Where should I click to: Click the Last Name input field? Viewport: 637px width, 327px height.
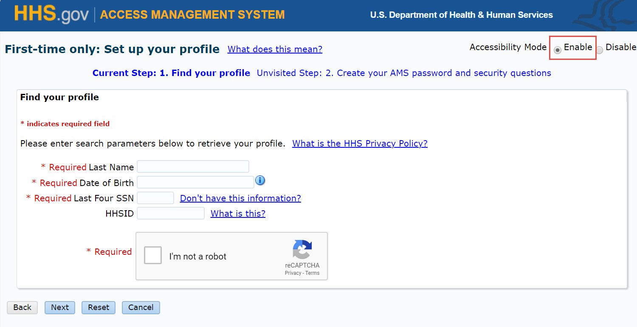pyautogui.click(x=193, y=166)
